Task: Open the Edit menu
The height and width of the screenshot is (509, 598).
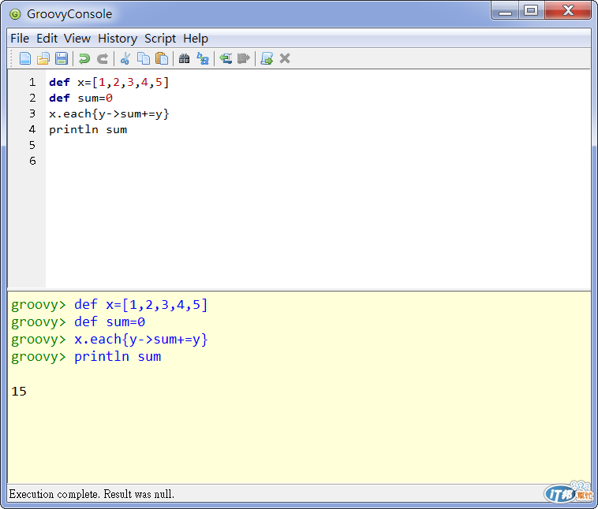Action: coord(47,39)
